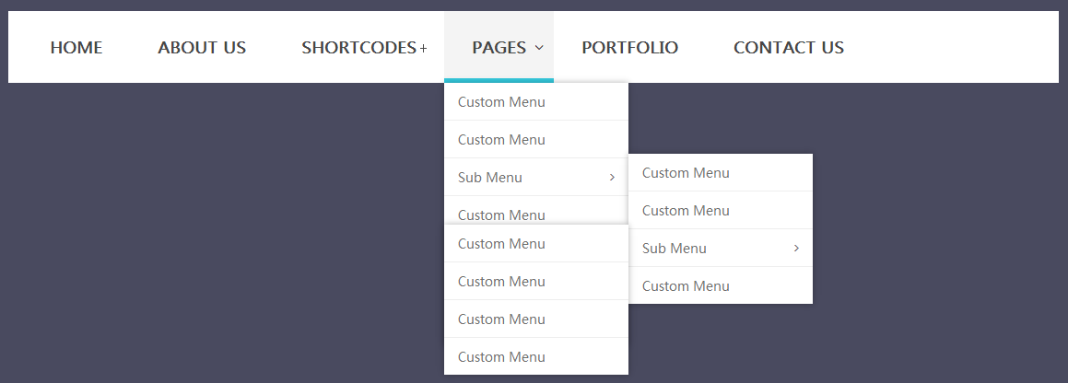Open the PORTFOLIO nav link

[629, 48]
